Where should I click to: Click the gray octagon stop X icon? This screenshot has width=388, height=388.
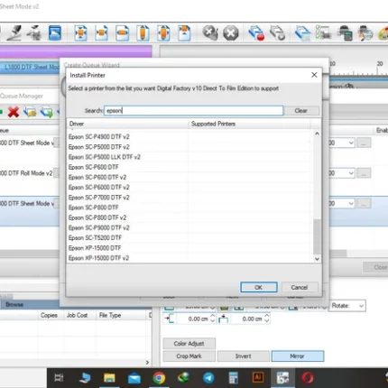click(x=231, y=32)
